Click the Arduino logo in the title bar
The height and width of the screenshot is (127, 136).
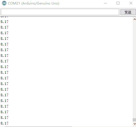point(4,3)
